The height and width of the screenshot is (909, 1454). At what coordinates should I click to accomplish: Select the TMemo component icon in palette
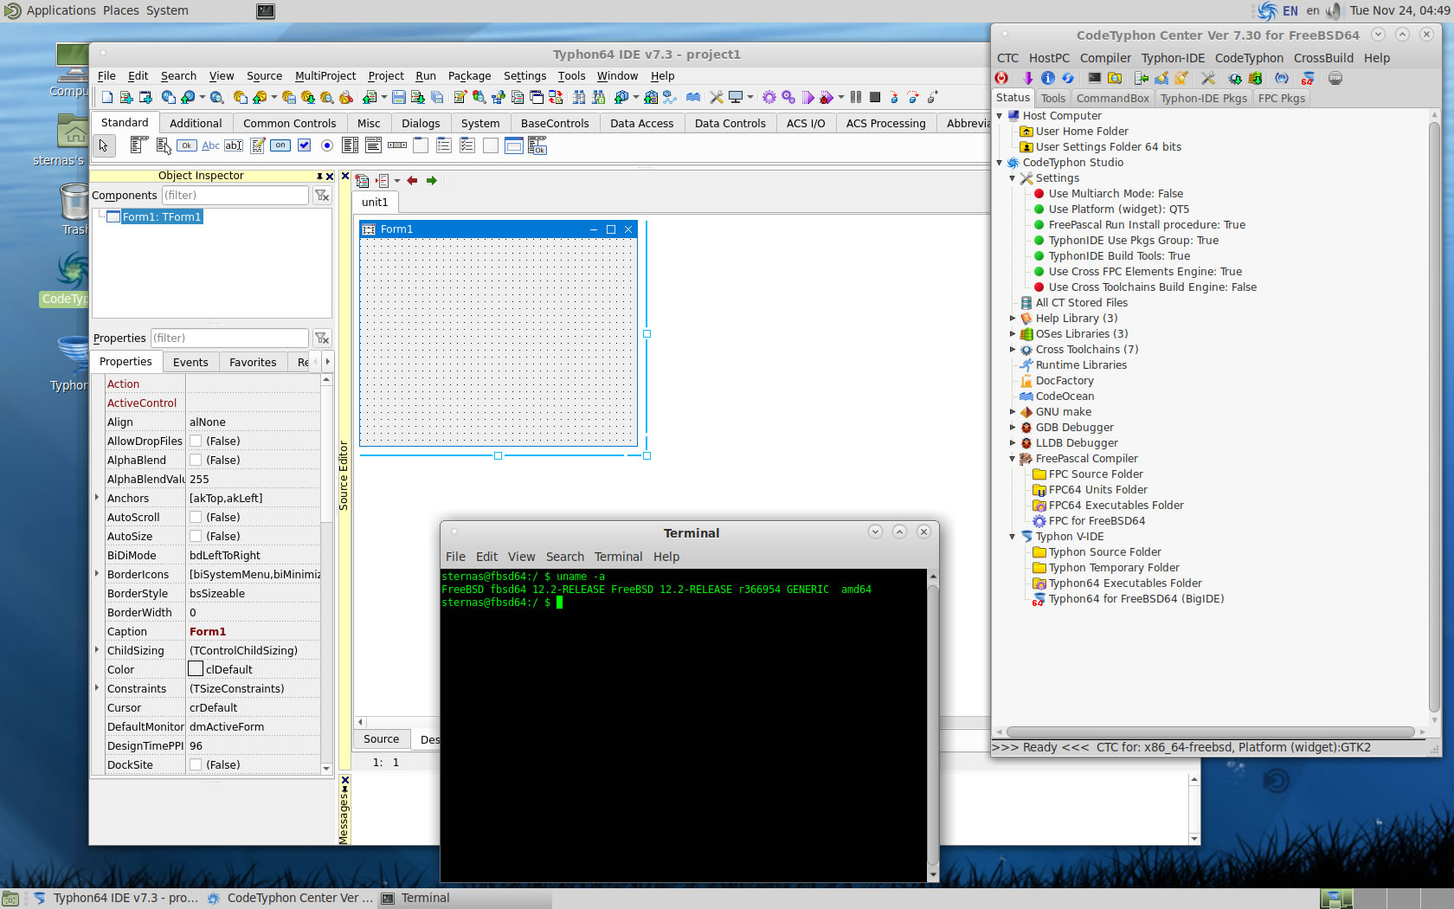[257, 145]
